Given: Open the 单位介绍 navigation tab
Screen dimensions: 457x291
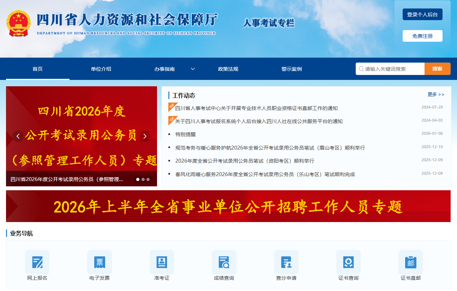Looking at the screenshot, I should point(101,69).
